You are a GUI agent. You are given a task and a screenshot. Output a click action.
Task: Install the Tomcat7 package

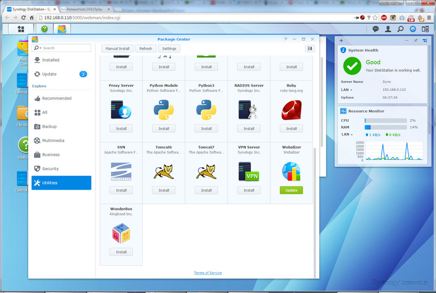click(x=207, y=190)
